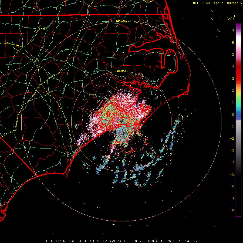This screenshot has width=243, height=243.
Task: Click the 3 value on color scale
Action: 233,78
